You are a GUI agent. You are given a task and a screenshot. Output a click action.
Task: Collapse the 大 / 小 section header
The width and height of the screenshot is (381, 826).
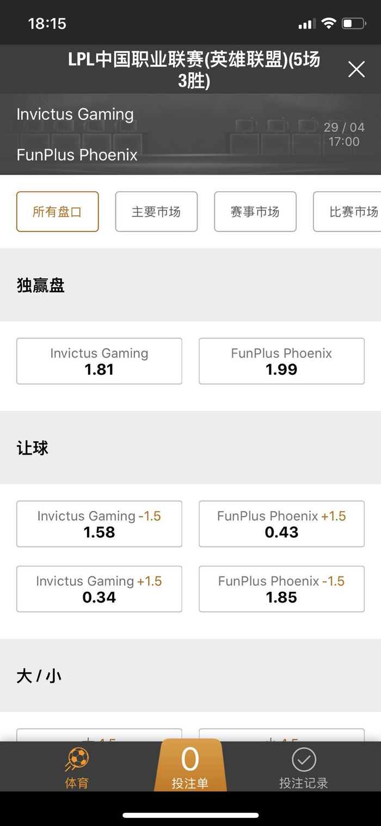coord(190,676)
